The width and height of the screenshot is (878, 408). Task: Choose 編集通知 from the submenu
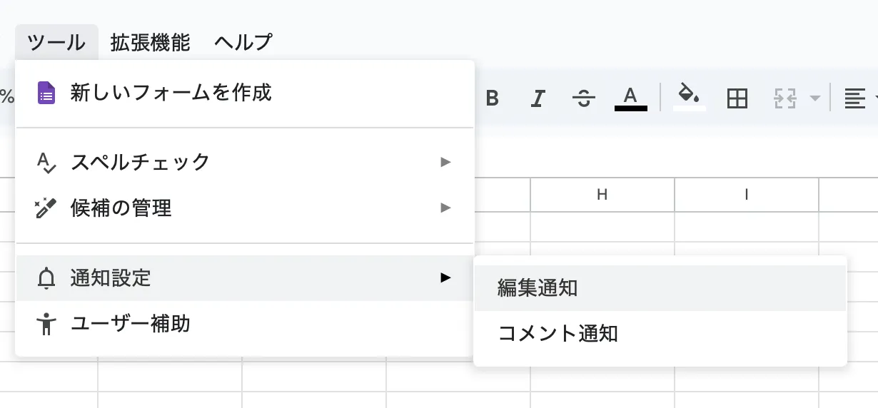point(538,288)
